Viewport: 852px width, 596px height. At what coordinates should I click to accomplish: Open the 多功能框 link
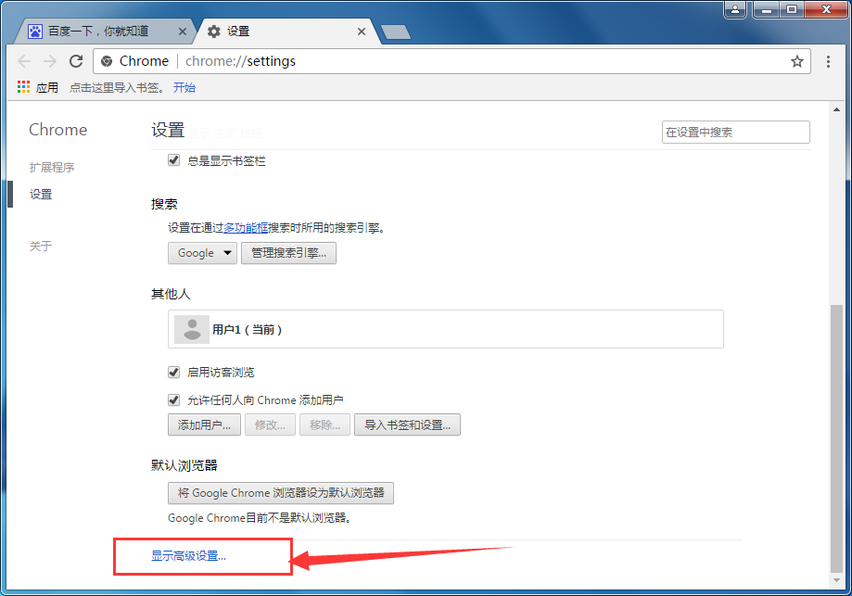pyautogui.click(x=246, y=228)
